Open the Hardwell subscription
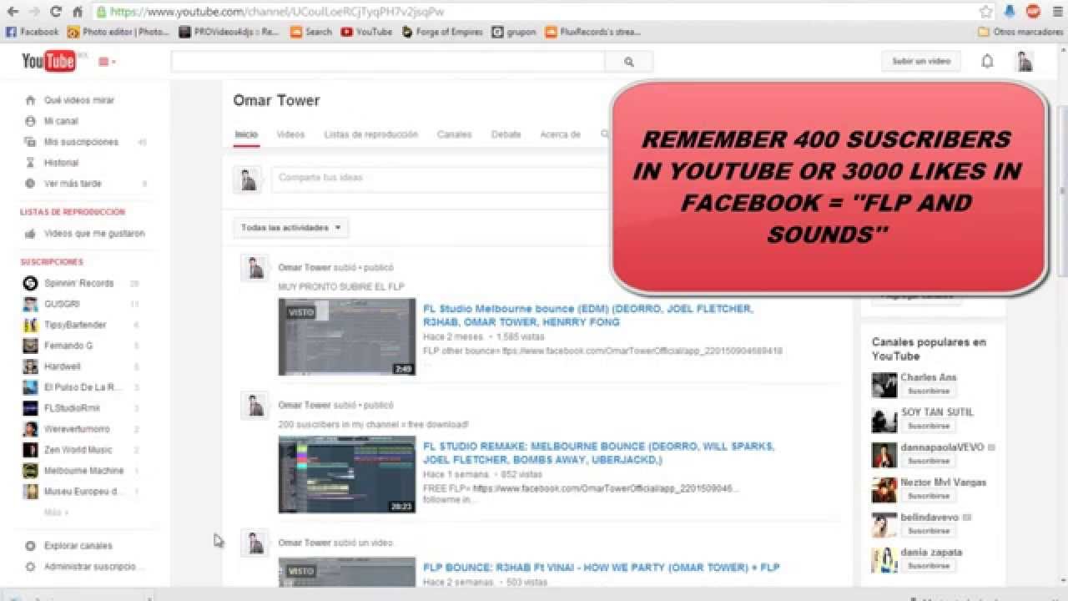 63,366
